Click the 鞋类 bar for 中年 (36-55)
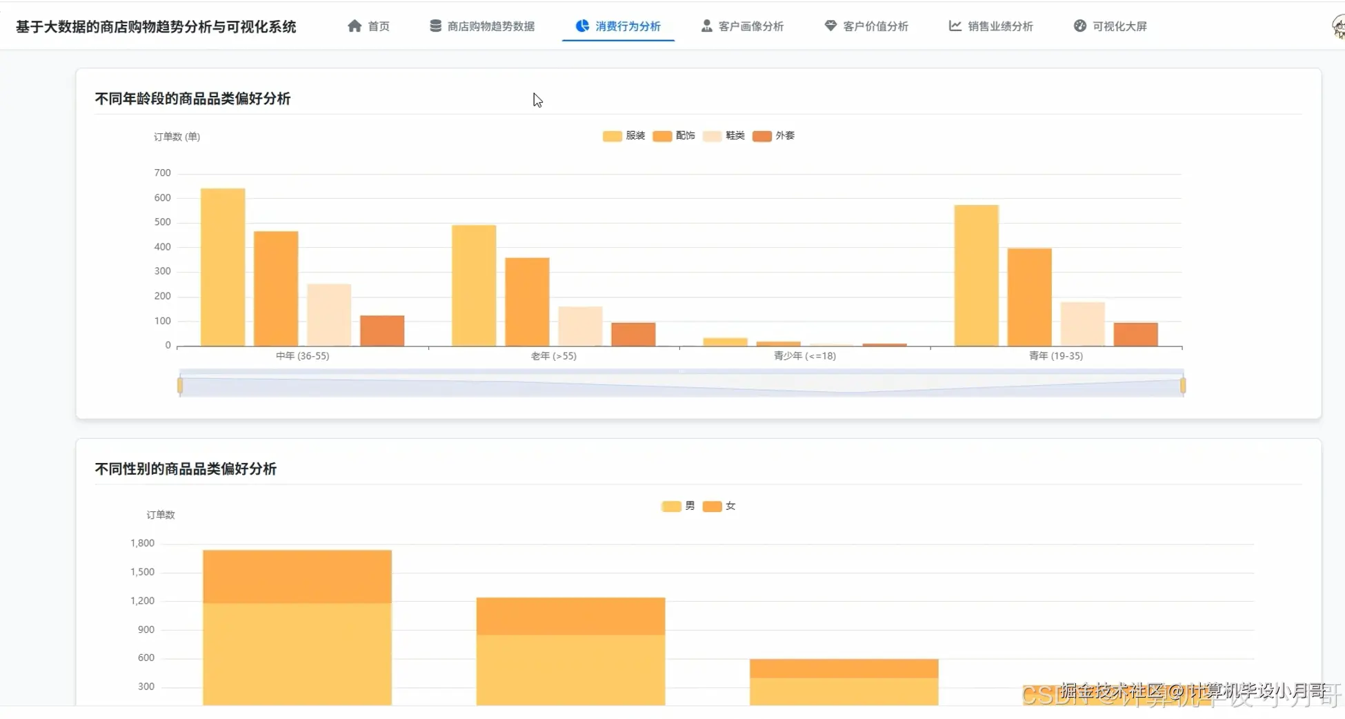 tap(329, 315)
